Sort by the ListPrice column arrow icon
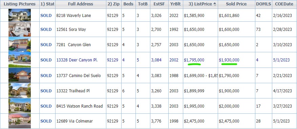The width and height of the screenshot is (297, 129). click(215, 4)
